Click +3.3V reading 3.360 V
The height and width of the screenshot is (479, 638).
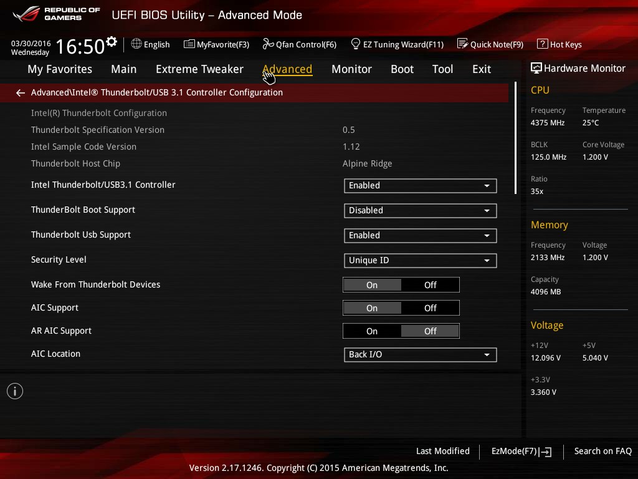pos(543,392)
